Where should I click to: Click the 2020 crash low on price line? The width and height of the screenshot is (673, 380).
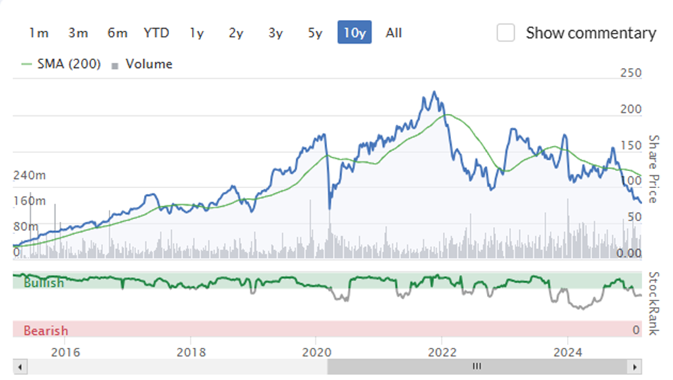tap(329, 208)
